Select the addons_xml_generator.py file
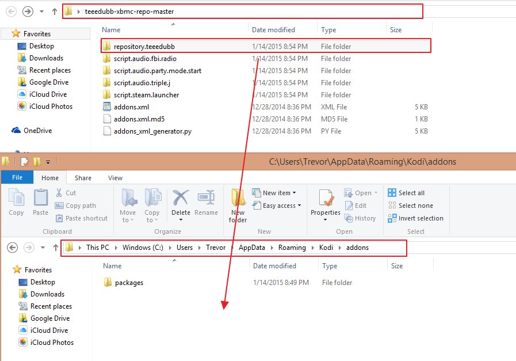 click(266, 131)
